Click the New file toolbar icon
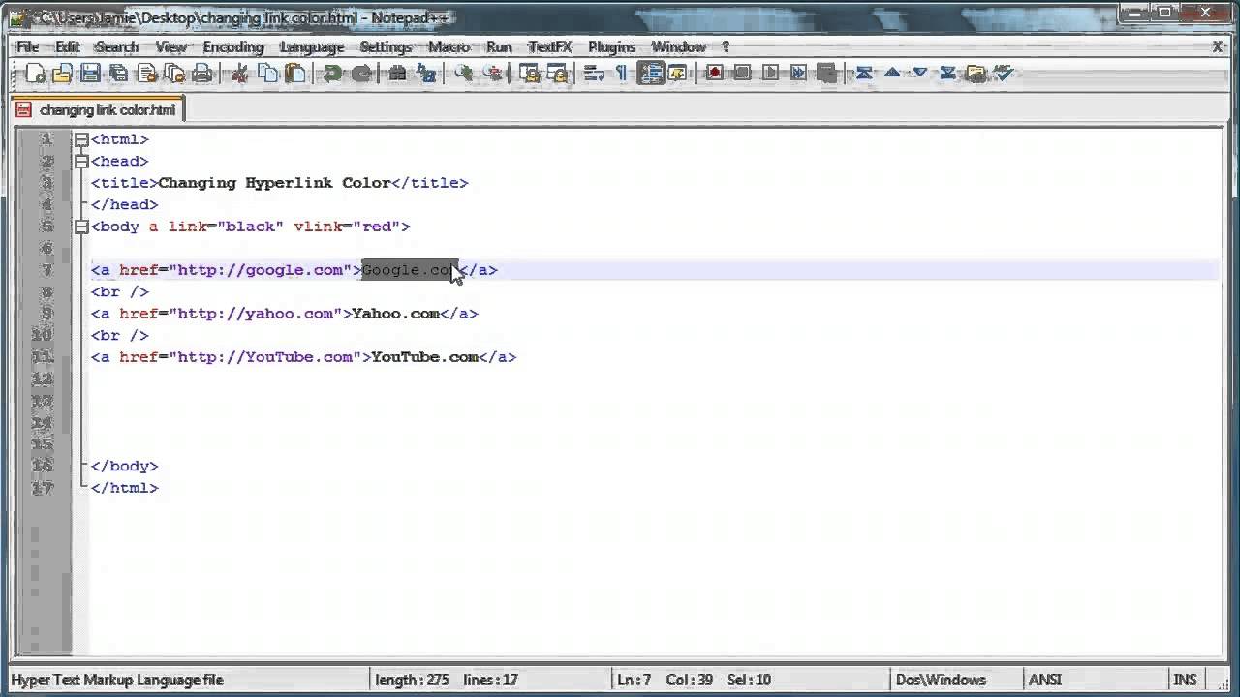Image resolution: width=1240 pixels, height=697 pixels. [36, 74]
